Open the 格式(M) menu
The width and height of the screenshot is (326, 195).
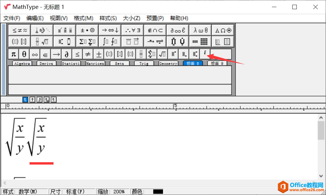84,18
